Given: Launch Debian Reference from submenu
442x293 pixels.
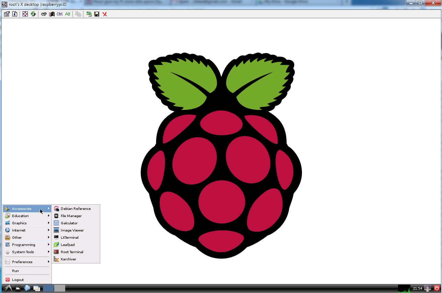Looking at the screenshot, I should point(76,209).
